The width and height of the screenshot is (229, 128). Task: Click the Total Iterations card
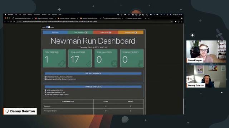tap(54, 58)
